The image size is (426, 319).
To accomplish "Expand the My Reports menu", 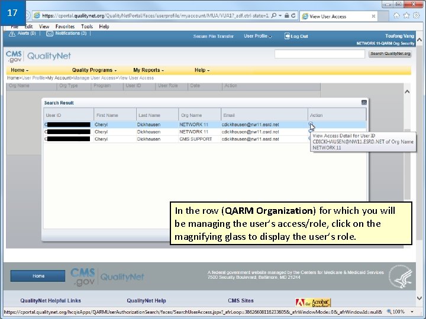I will 149,70.
